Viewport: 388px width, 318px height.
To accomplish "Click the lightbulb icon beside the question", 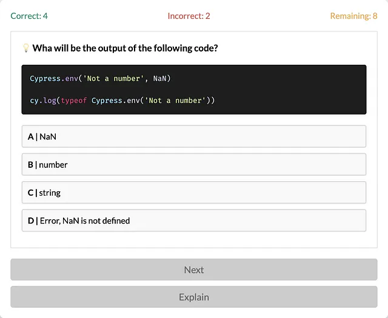I will click(x=25, y=48).
